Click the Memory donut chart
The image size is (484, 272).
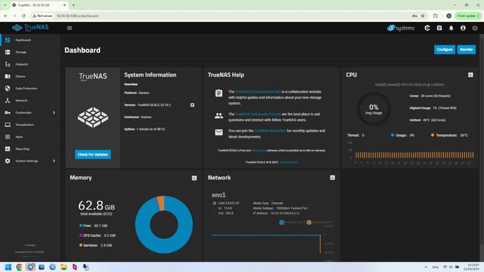(x=164, y=225)
